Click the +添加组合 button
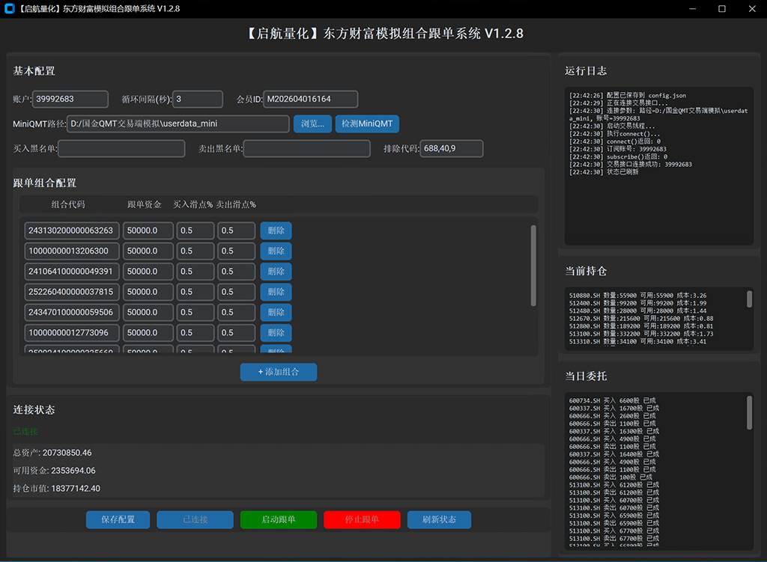The height and width of the screenshot is (562, 767). (x=279, y=372)
